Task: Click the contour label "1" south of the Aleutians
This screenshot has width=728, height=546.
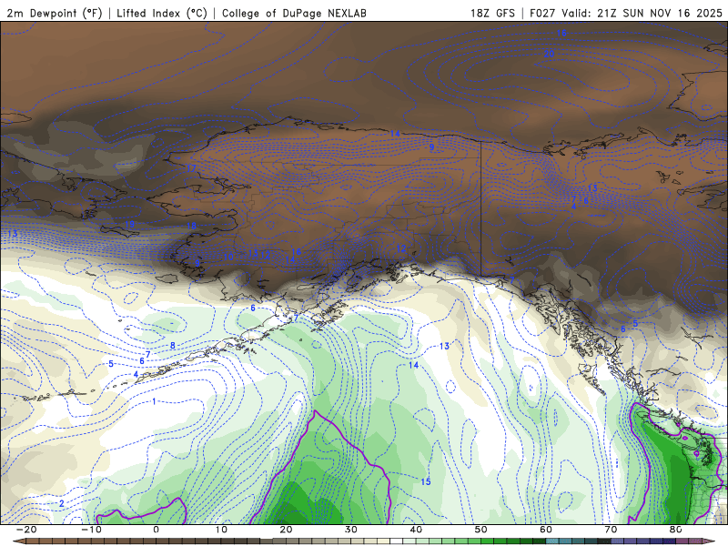Action: coord(154,401)
